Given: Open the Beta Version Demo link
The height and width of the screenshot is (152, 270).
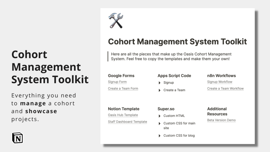Looking at the screenshot, I should [x=221, y=120].
